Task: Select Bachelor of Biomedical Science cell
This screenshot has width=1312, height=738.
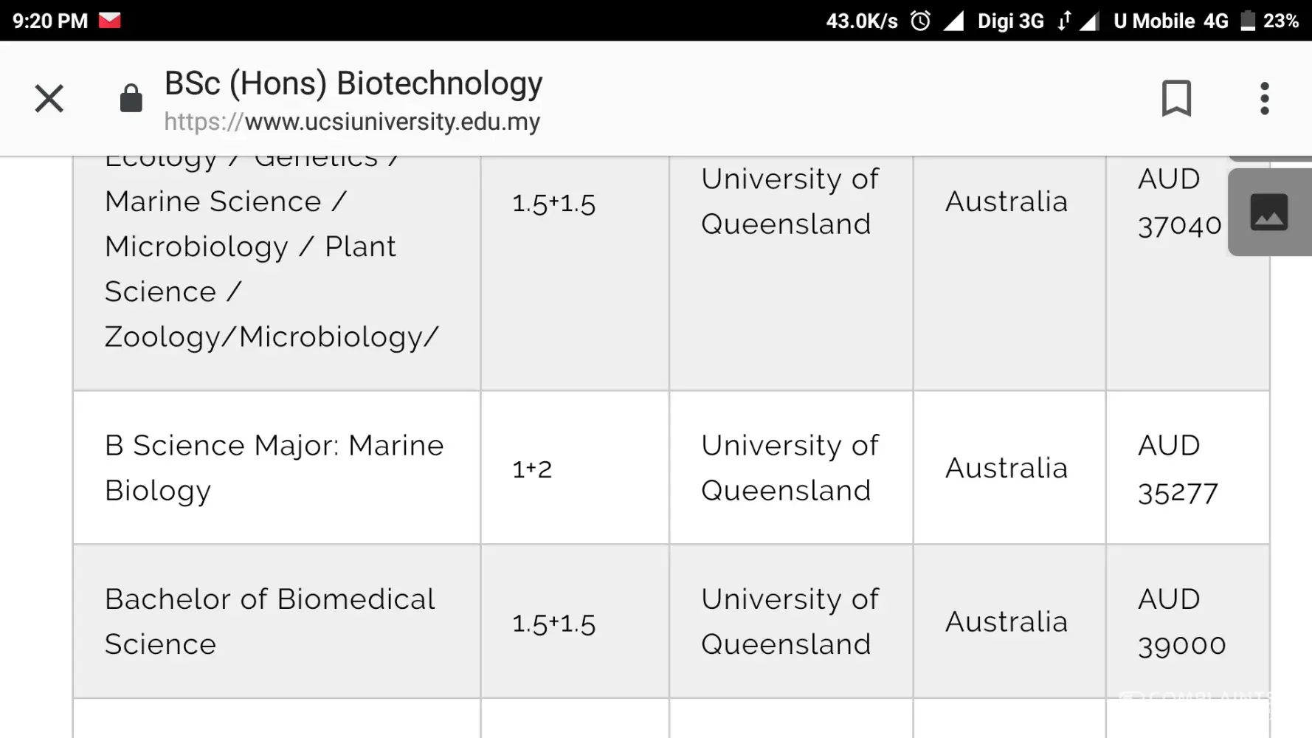Action: (270, 621)
